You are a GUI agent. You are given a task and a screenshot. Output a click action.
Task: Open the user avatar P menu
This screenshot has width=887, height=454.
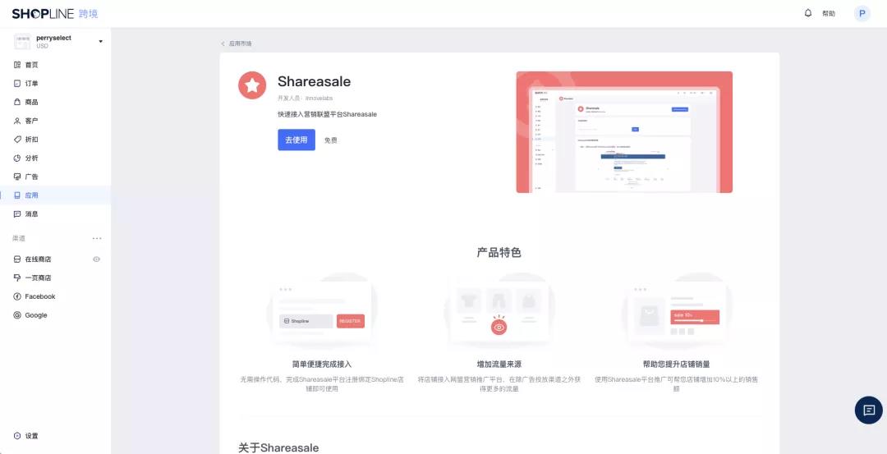point(862,14)
